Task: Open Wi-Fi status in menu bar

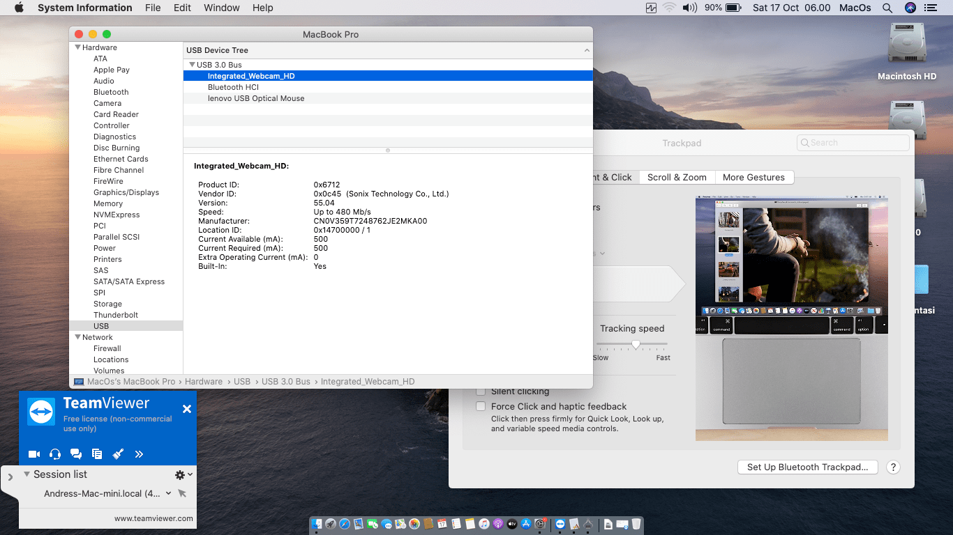Action: click(670, 8)
